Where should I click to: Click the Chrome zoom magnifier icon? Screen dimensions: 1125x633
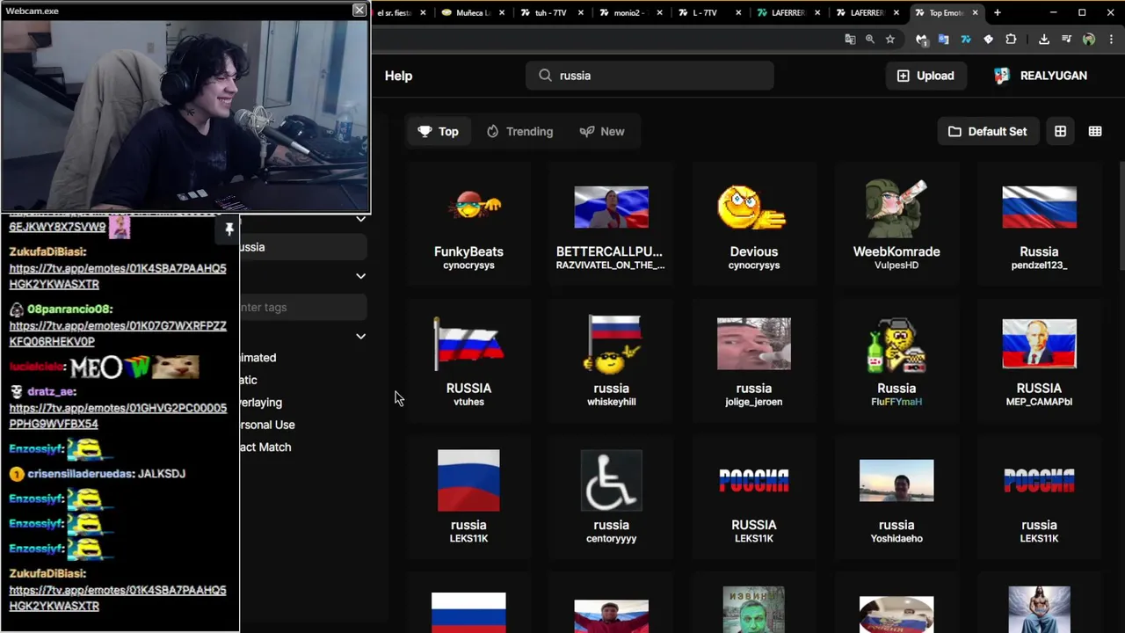point(870,40)
